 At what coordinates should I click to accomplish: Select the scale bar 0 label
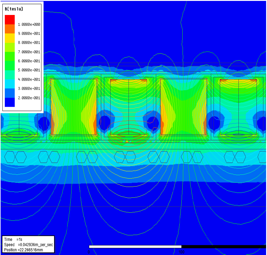[89, 252]
